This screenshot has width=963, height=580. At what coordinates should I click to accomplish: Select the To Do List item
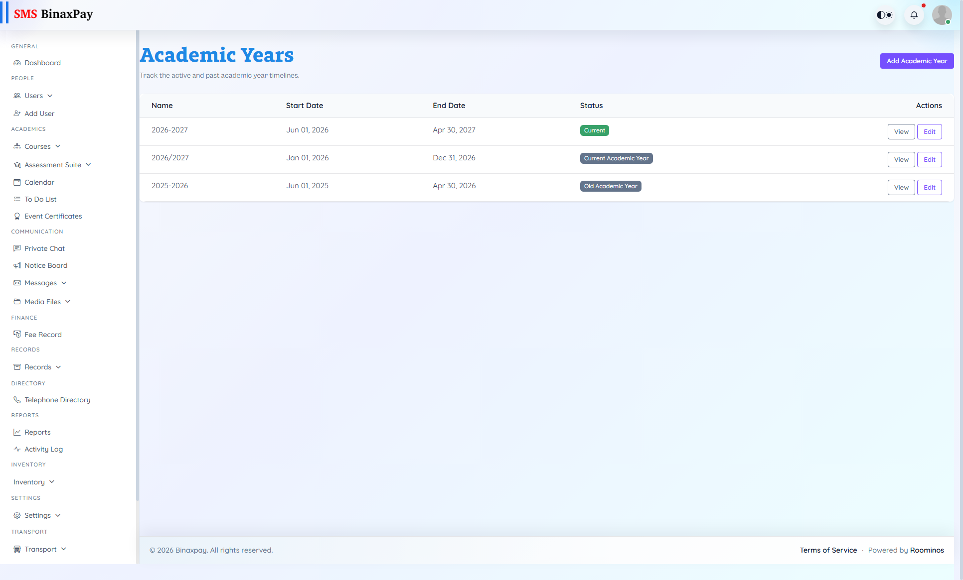[x=40, y=199]
